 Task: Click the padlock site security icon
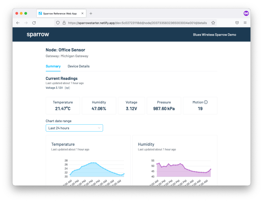[x=64, y=23]
